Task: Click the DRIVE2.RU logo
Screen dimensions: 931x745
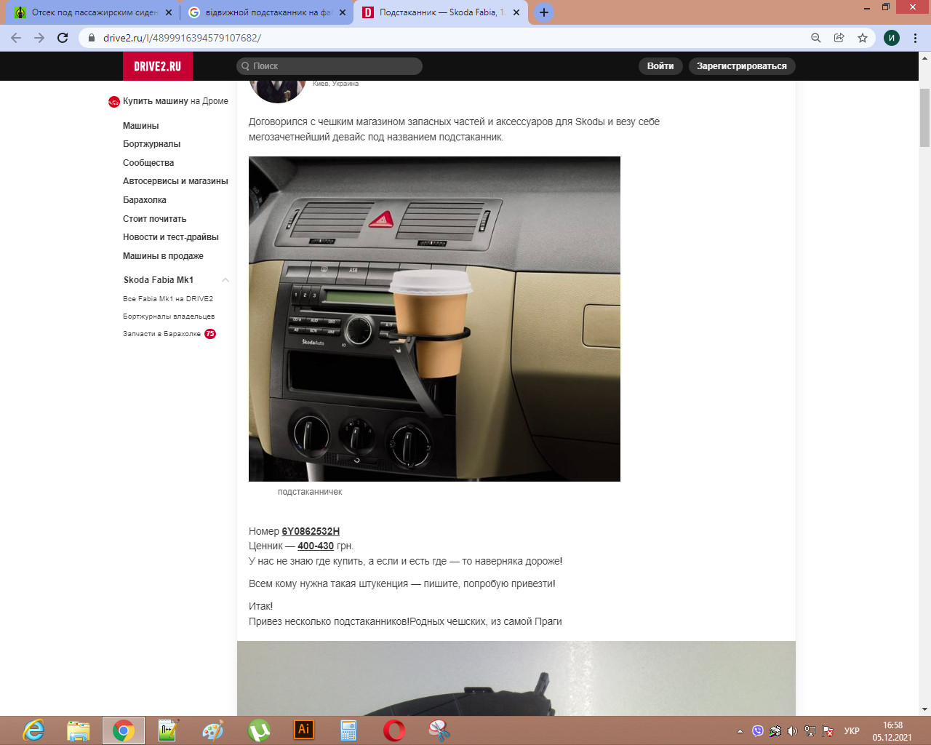Action: coord(157,66)
